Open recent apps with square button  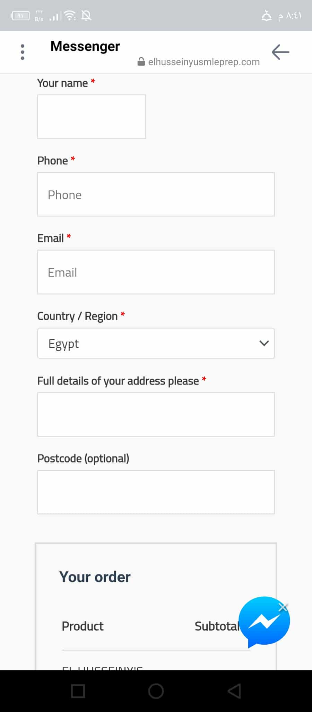78,691
